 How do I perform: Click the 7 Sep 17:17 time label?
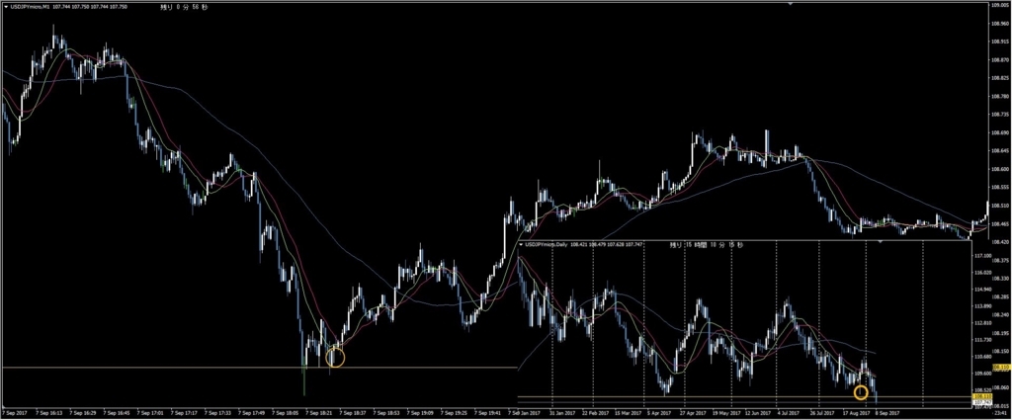[x=184, y=411]
